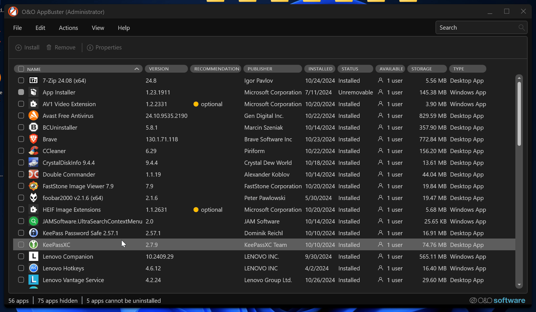Click the user icon in the Brave row

point(380,139)
